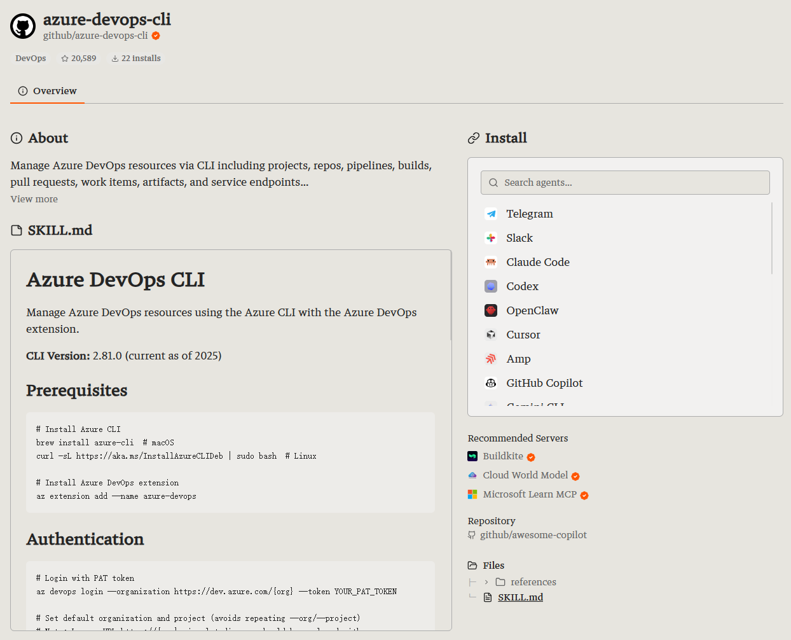Select Claude Code from the agent list
The image size is (791, 640).
point(626,262)
